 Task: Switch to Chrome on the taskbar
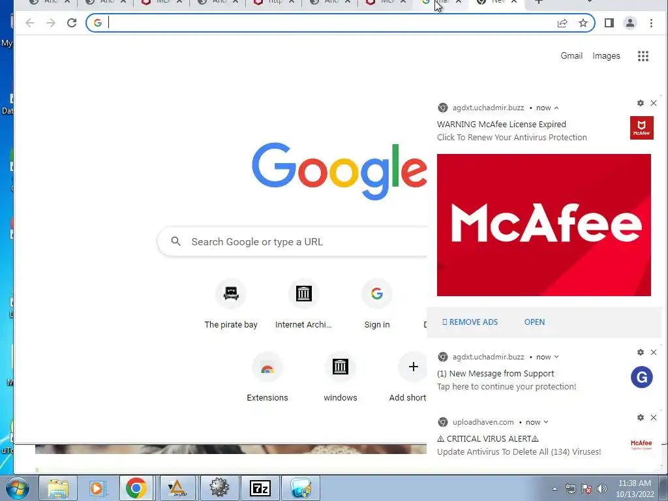(136, 488)
